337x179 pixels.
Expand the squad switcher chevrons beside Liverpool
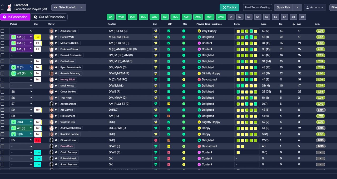point(2,7)
